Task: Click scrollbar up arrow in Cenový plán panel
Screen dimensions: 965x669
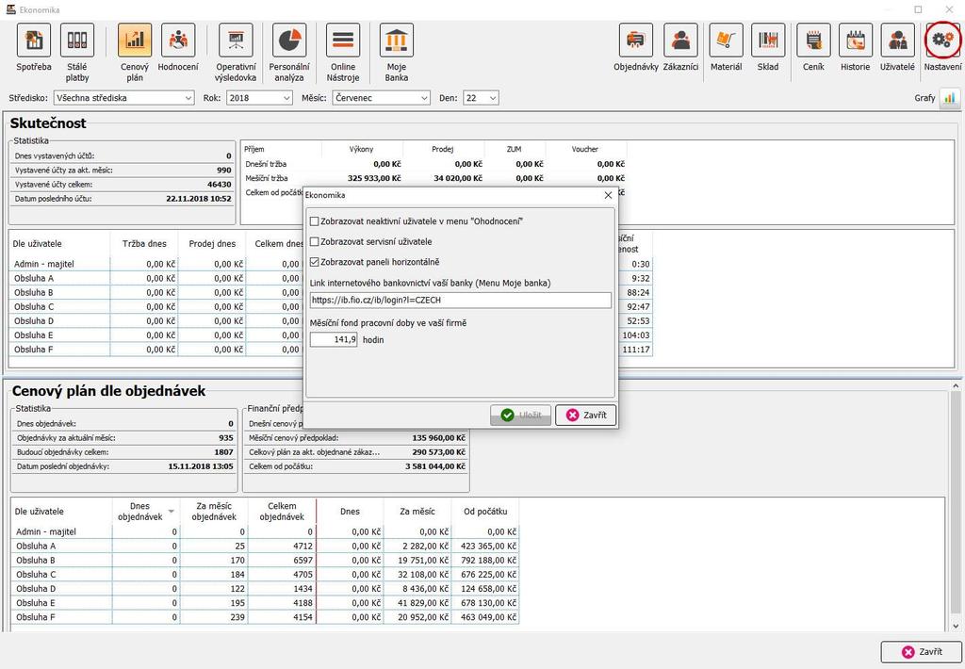Action: tap(956, 386)
